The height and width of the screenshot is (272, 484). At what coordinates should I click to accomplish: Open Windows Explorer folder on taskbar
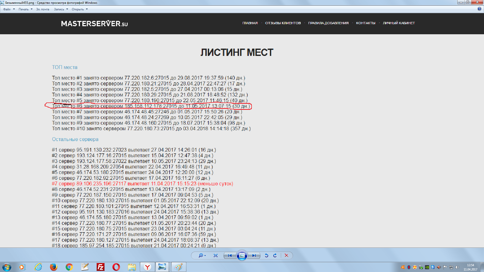[132, 267]
